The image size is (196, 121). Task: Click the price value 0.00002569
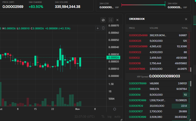(13, 7)
